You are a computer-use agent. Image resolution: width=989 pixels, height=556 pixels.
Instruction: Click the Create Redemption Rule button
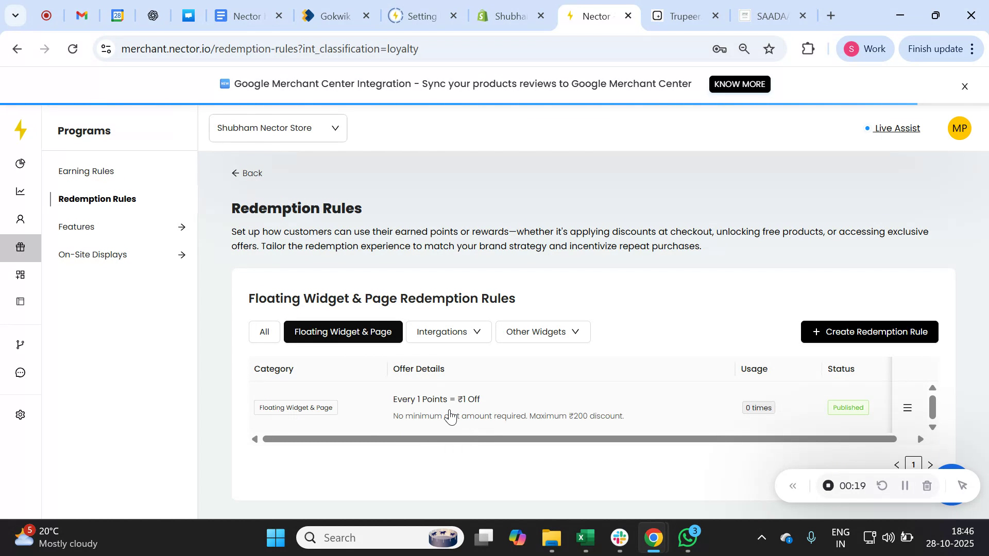[x=869, y=332]
